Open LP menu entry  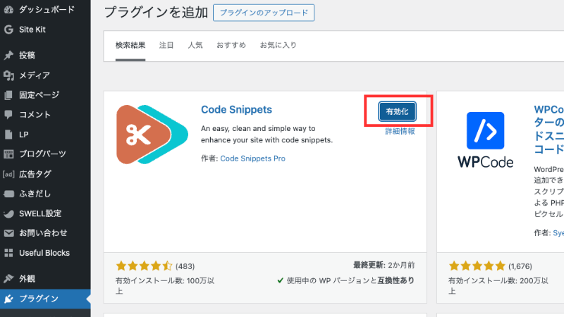pyautogui.click(x=24, y=135)
